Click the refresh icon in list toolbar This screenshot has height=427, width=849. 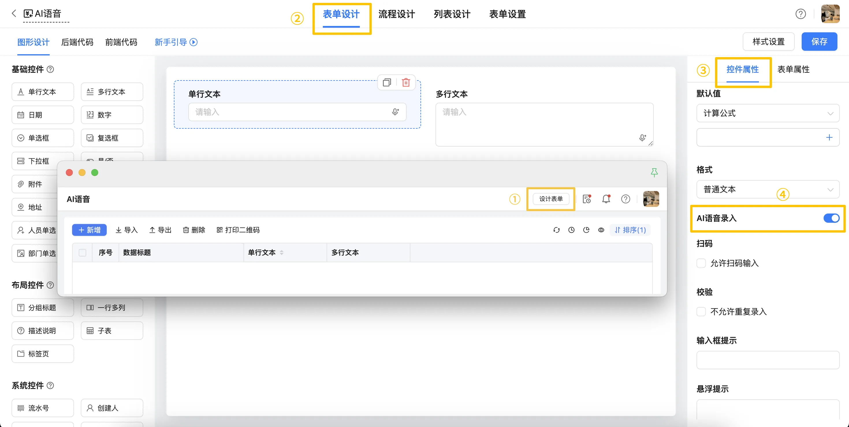click(x=556, y=230)
